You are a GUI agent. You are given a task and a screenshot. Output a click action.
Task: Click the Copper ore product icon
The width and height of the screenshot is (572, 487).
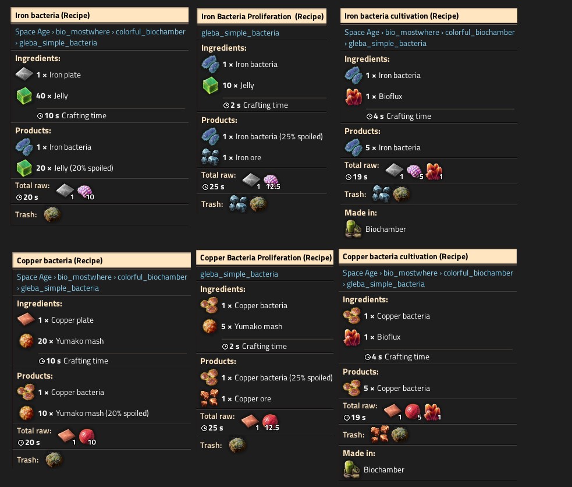tap(209, 398)
